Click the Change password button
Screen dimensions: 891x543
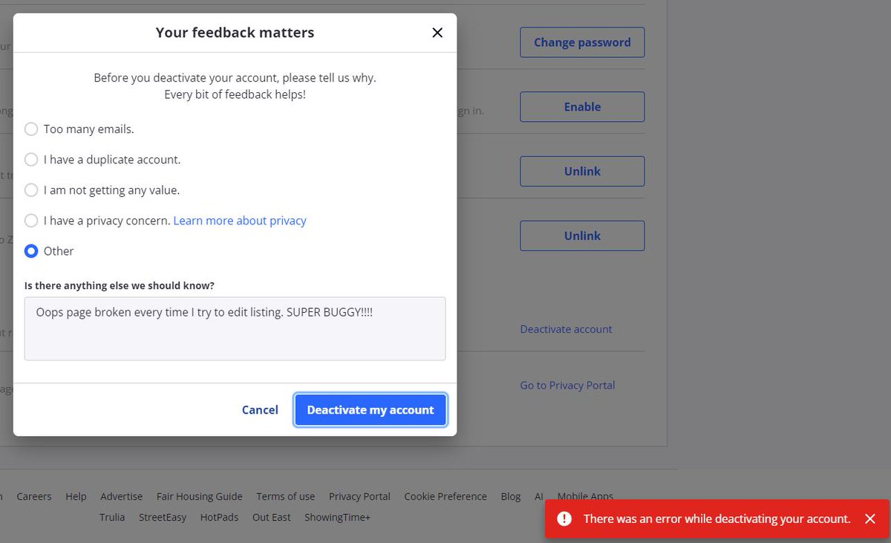point(582,42)
